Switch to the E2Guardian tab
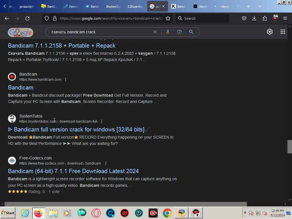Viewport: 292px width, 219px height. (135, 7)
